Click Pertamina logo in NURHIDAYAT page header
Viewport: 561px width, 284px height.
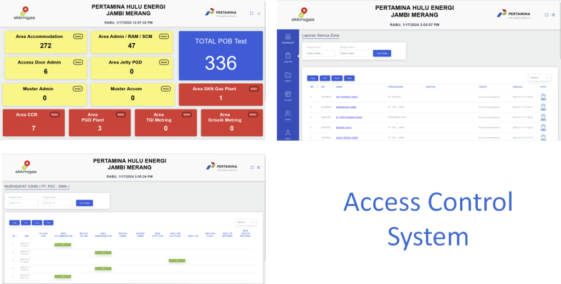click(221, 167)
